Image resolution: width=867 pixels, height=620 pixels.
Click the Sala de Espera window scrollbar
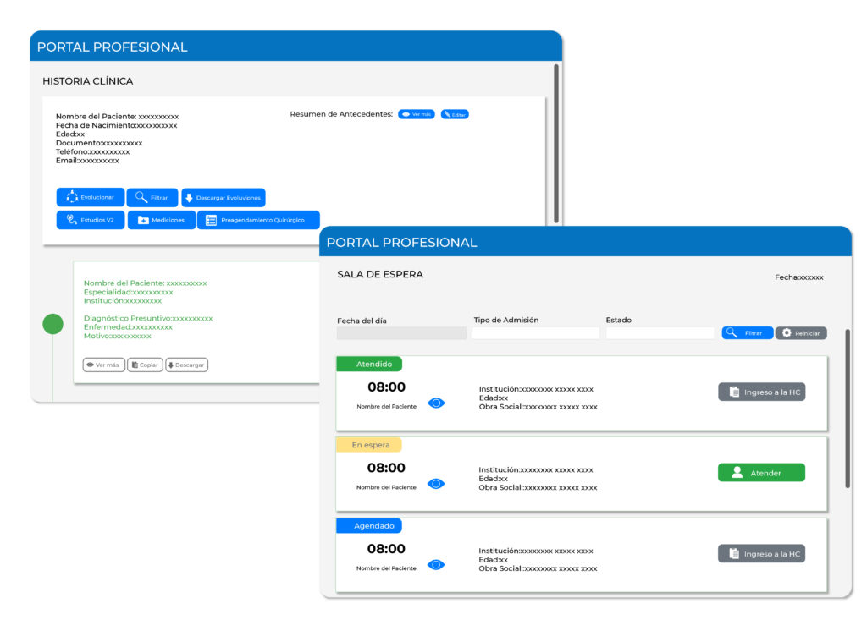click(847, 409)
